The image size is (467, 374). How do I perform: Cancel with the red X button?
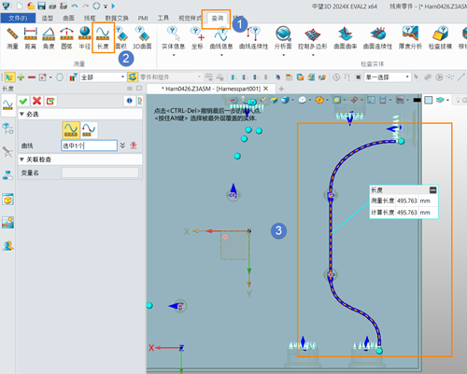[36, 101]
